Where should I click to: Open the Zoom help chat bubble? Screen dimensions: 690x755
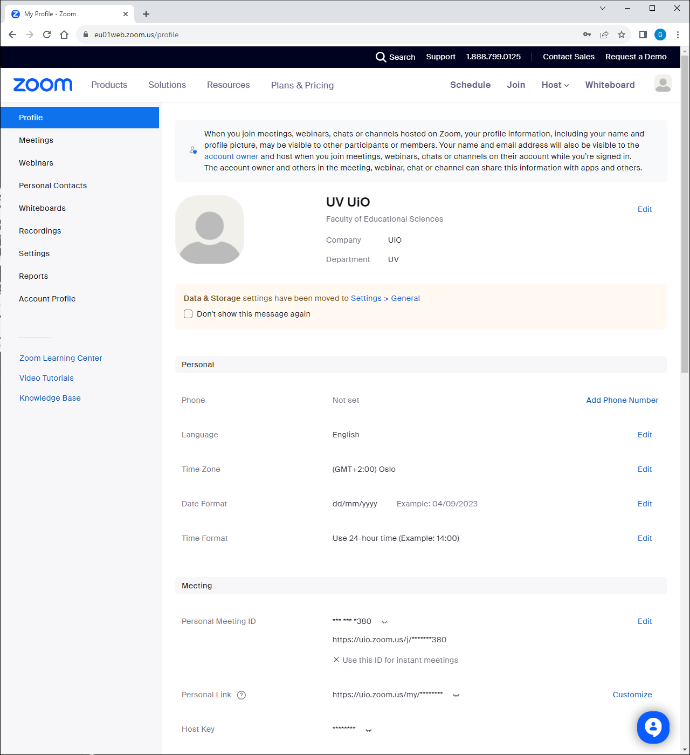click(x=653, y=727)
